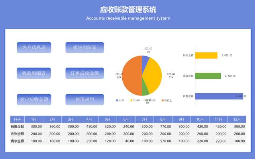This screenshot has width=255, height=159.
Task: Open the 客户应收金额 button
Action: (x=34, y=99)
